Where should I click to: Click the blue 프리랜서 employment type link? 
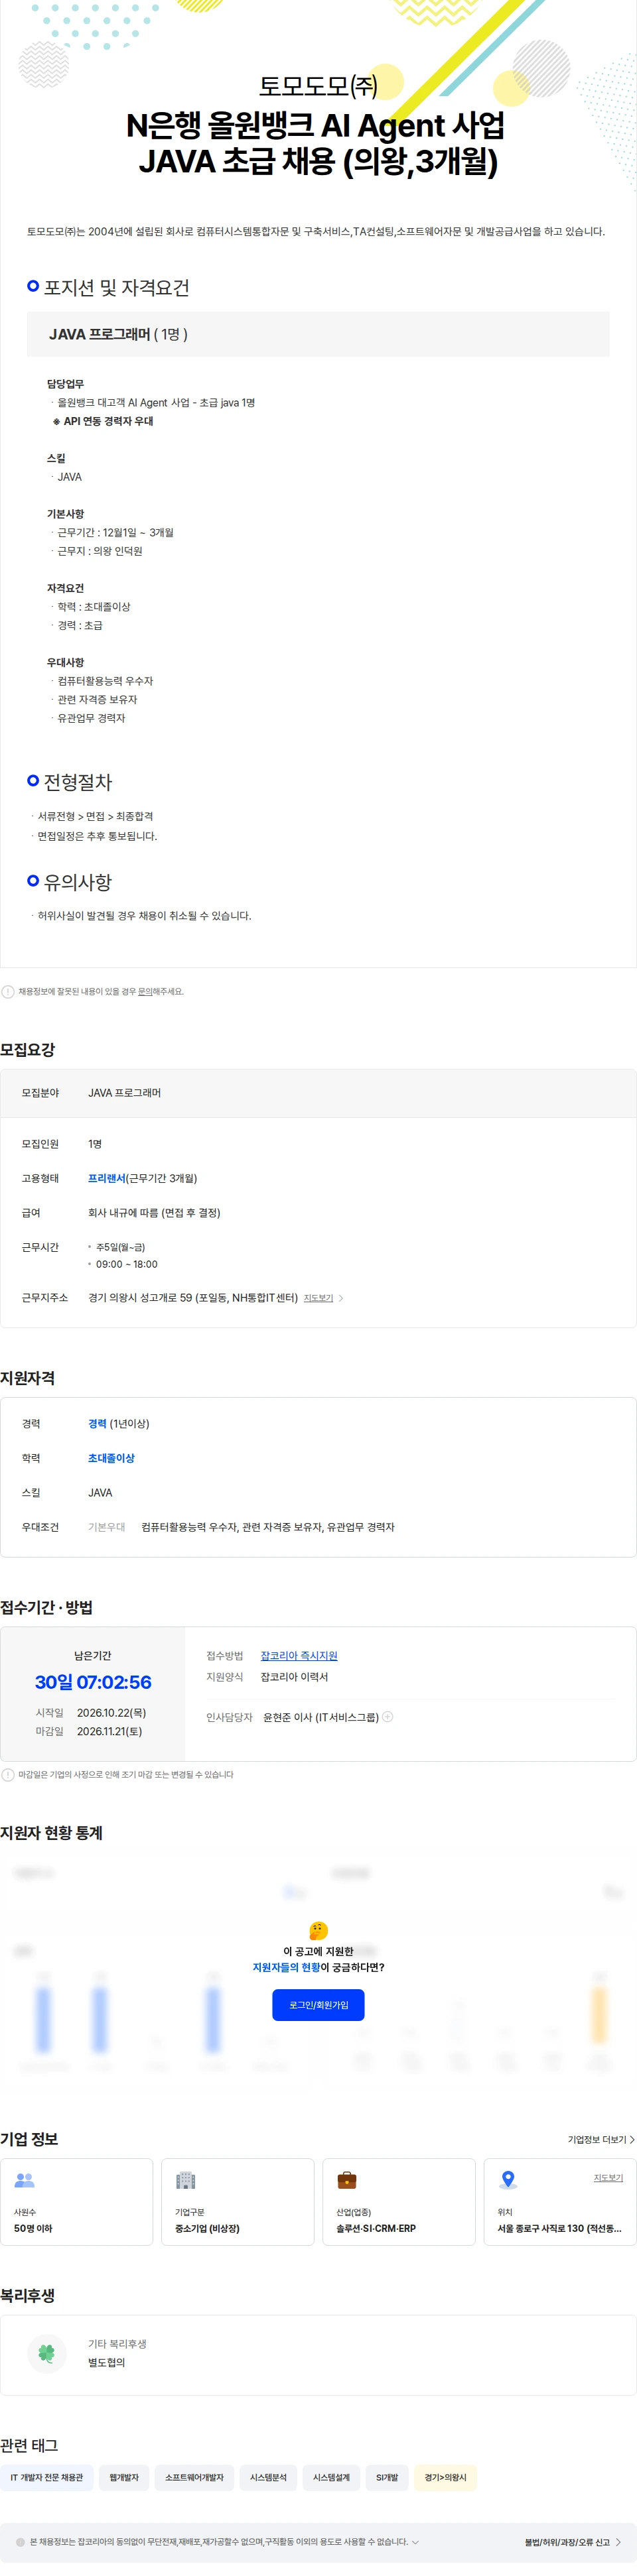coord(107,1178)
